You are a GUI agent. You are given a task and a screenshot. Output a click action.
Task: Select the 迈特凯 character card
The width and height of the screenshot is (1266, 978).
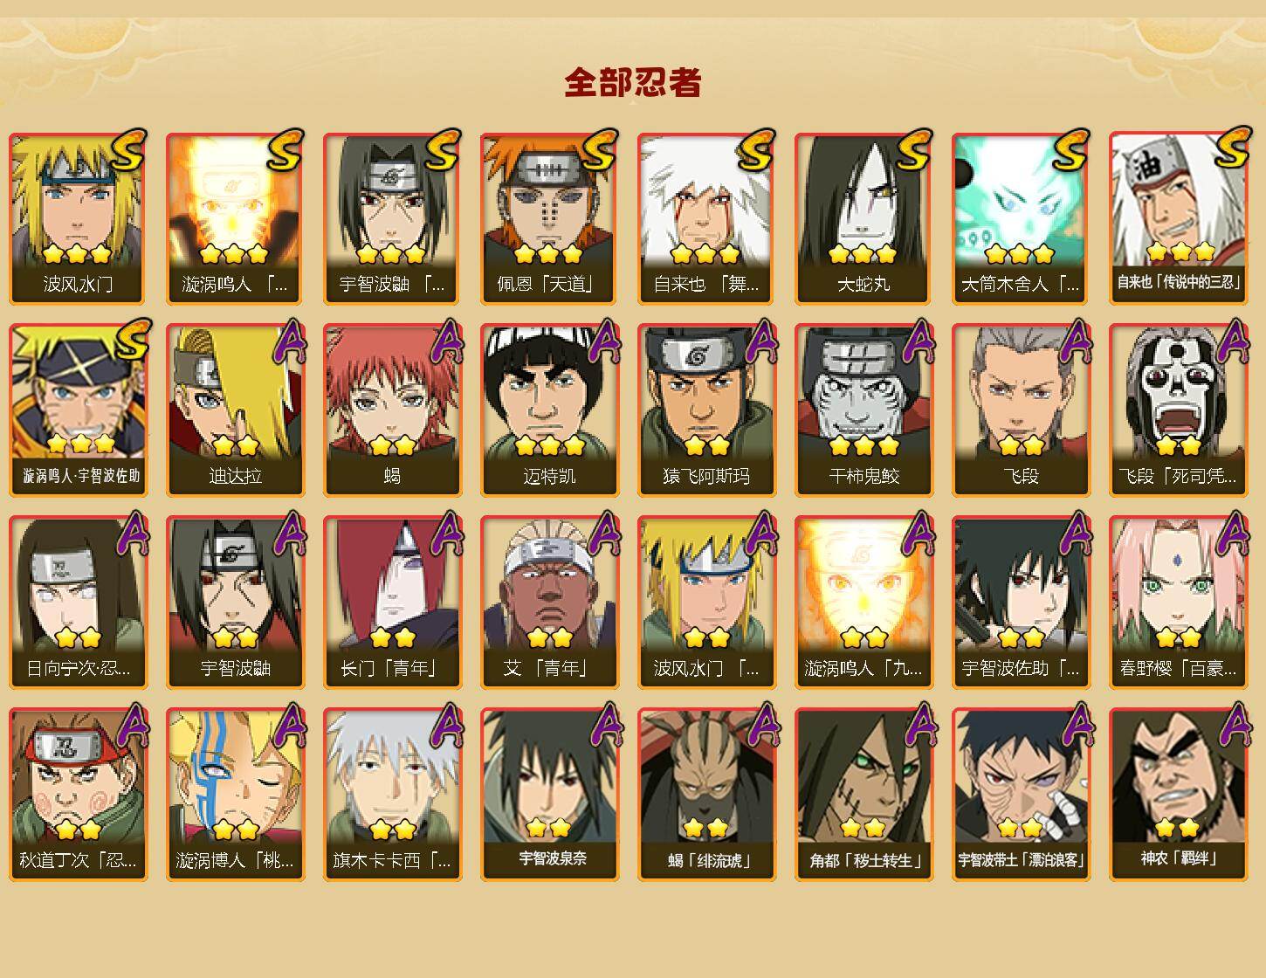(549, 410)
